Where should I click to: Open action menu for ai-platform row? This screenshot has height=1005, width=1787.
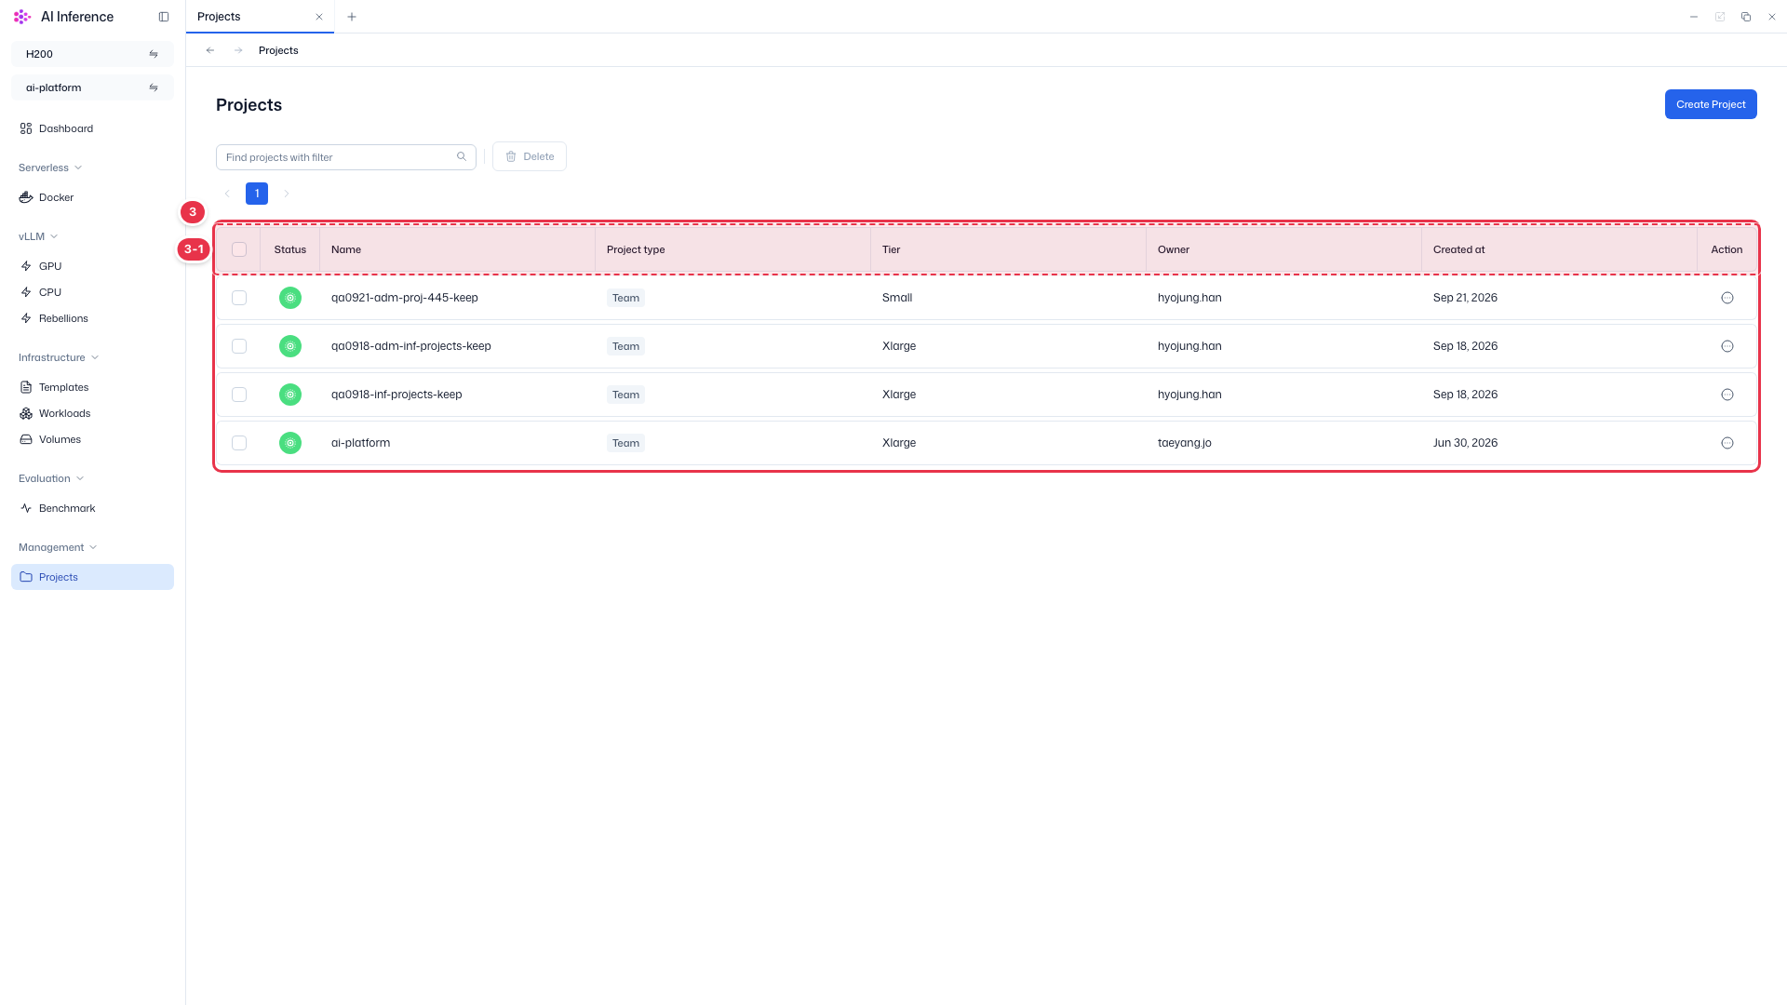pyautogui.click(x=1727, y=443)
